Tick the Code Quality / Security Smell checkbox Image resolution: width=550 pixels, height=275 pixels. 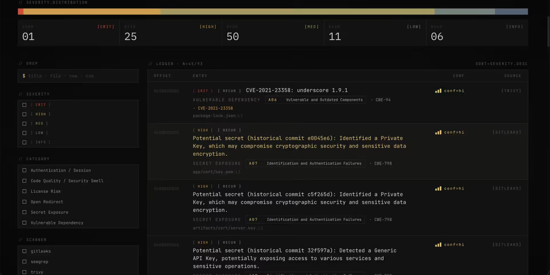click(24, 181)
